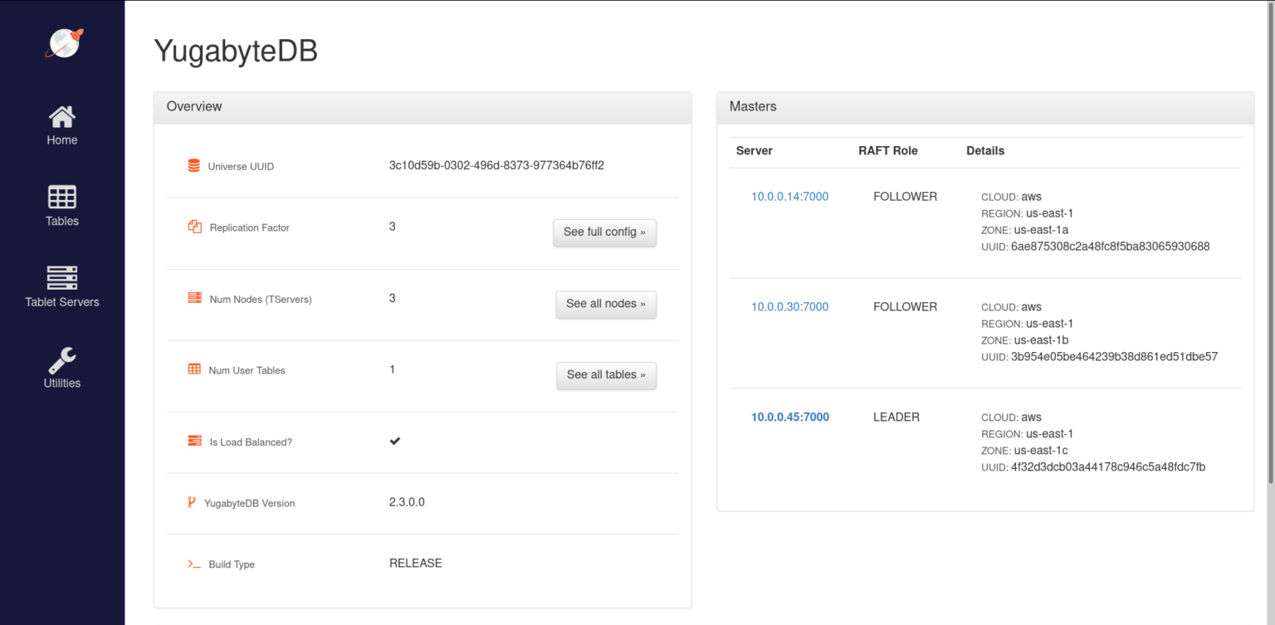This screenshot has height=625, width=1275.
Task: Click the Num Nodes (TServers) label
Action: pos(261,299)
